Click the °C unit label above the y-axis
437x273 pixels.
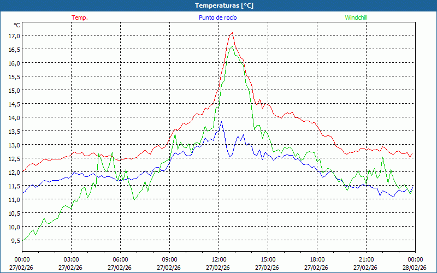tap(17, 25)
